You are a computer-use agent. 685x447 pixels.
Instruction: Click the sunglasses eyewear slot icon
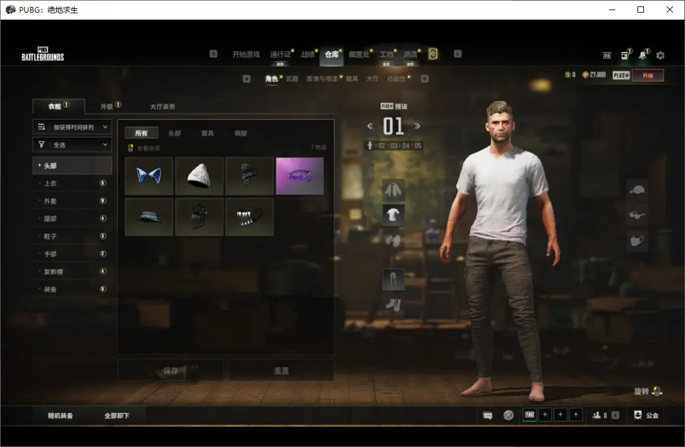[x=637, y=215]
